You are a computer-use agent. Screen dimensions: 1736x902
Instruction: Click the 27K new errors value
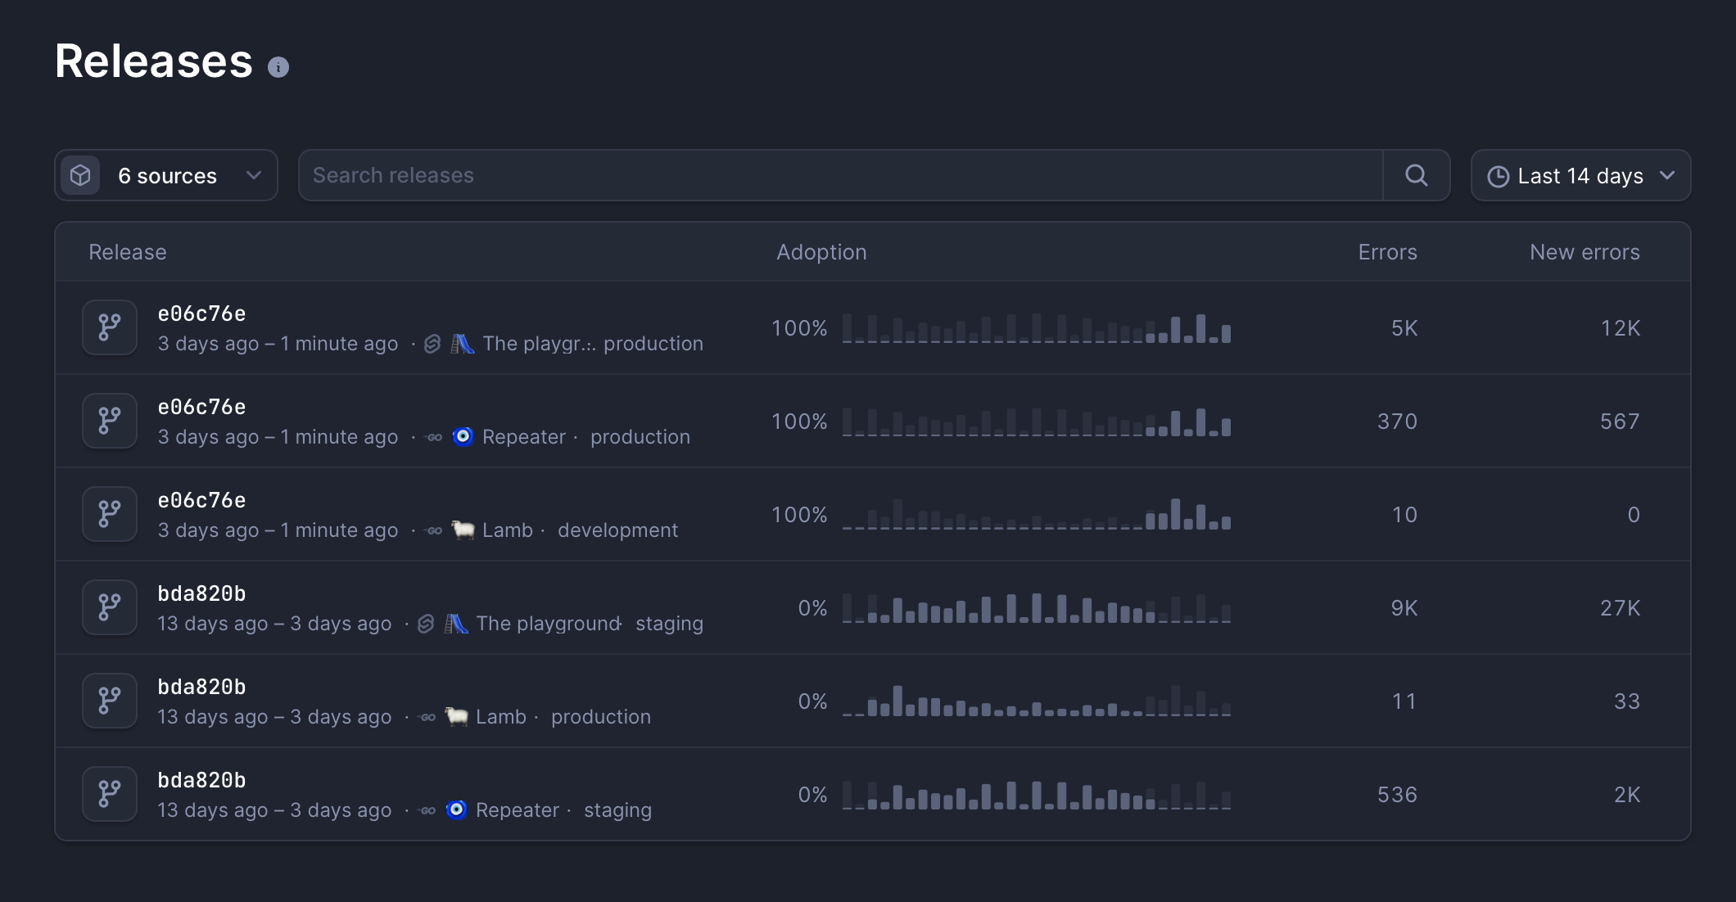pos(1620,608)
